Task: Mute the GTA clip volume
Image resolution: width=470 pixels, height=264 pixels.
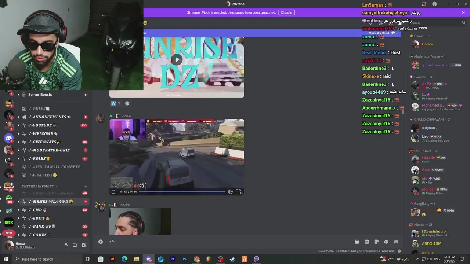Action: click(x=230, y=191)
